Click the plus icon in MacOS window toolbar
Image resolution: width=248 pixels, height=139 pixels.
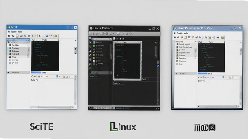pos(175,37)
